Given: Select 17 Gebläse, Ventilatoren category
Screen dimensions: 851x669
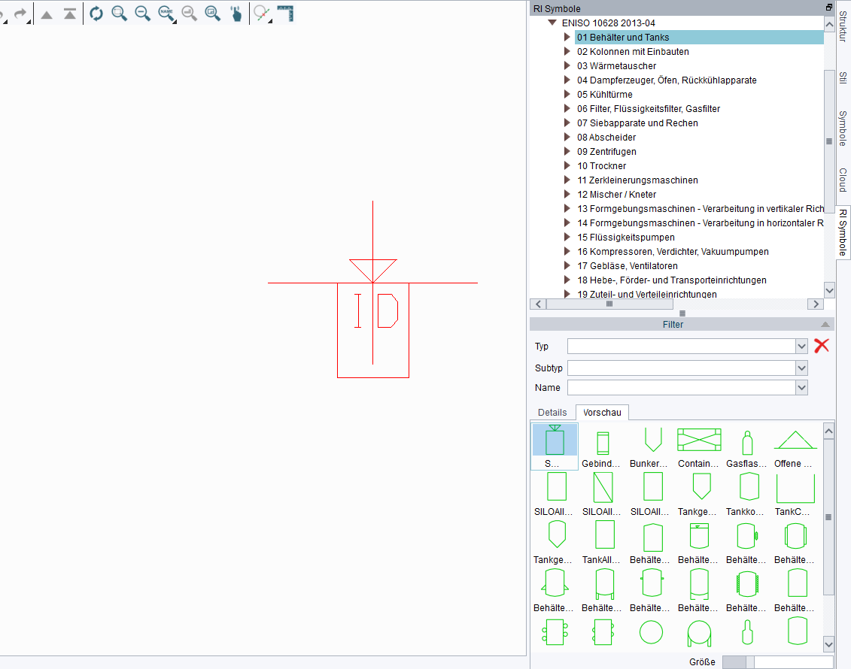Looking at the screenshot, I should [x=627, y=266].
